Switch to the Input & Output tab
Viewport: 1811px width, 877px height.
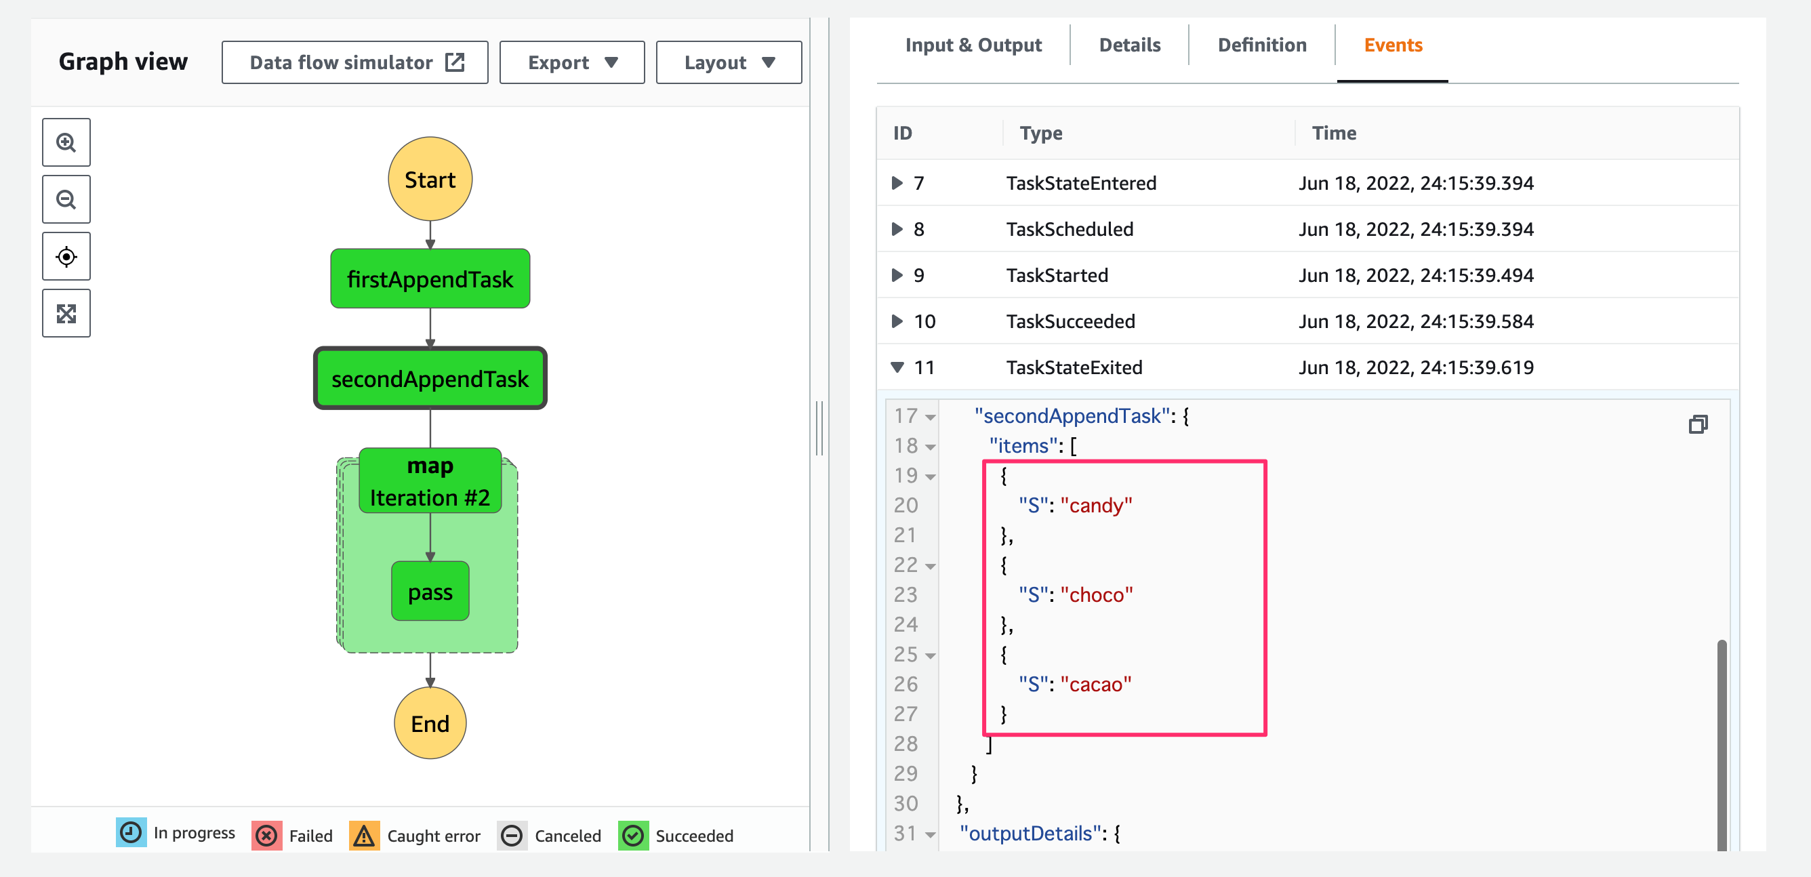pyautogui.click(x=973, y=45)
